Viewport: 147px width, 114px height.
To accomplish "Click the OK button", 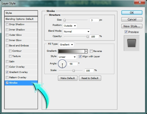I will coord(132,13).
